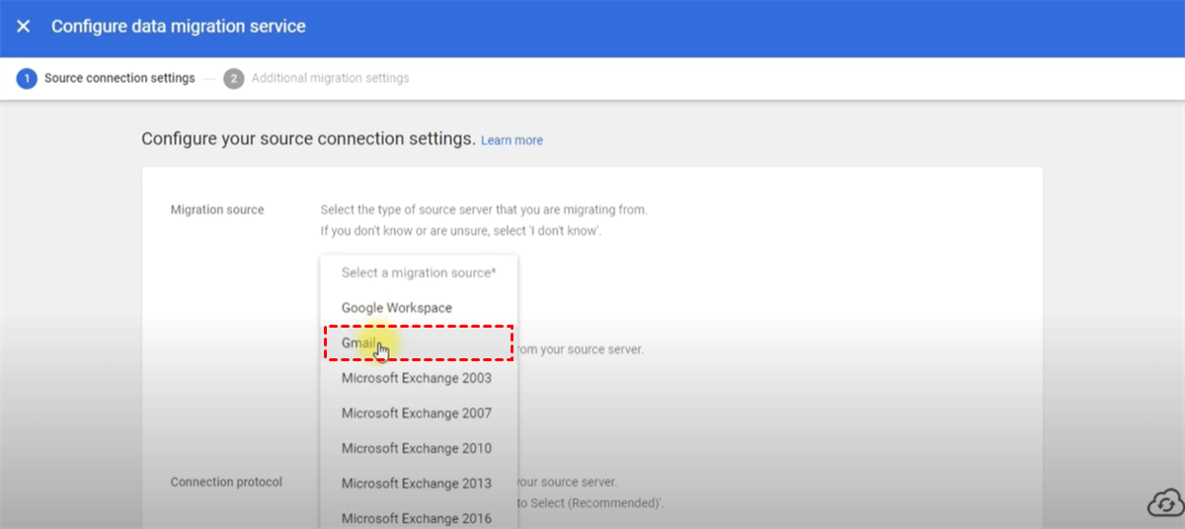Close the data migration configuration dialog
1185x529 pixels.
click(24, 27)
